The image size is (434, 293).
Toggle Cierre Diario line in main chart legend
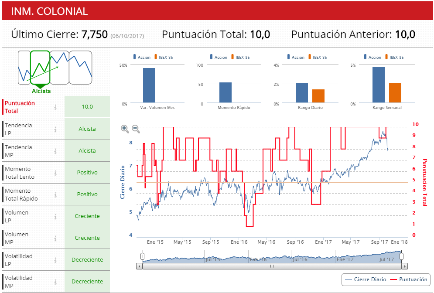(366, 279)
